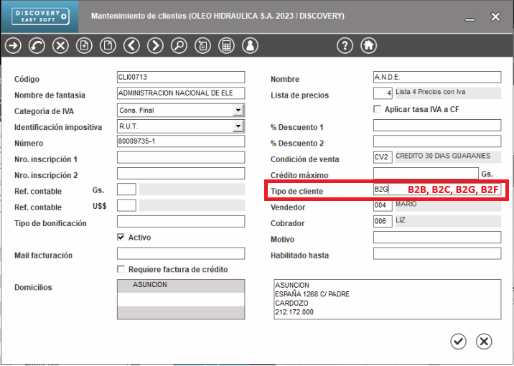Check Requiere factura de crédito option

coord(121,269)
